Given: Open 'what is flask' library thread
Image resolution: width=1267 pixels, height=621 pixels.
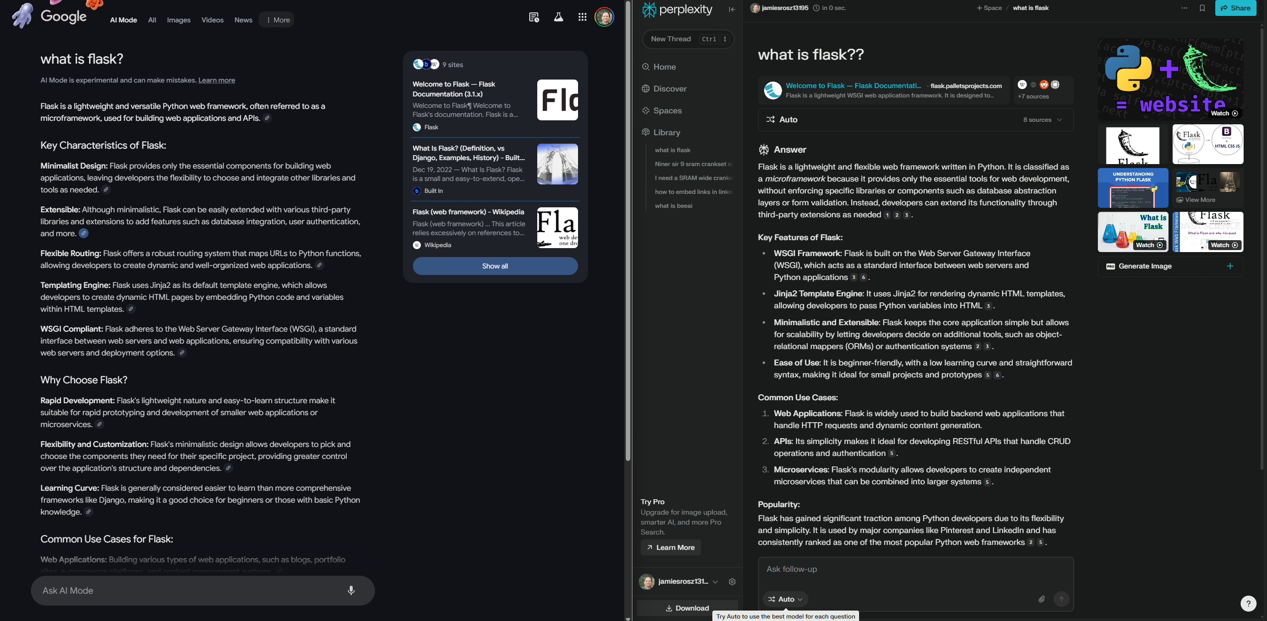Looking at the screenshot, I should [673, 150].
